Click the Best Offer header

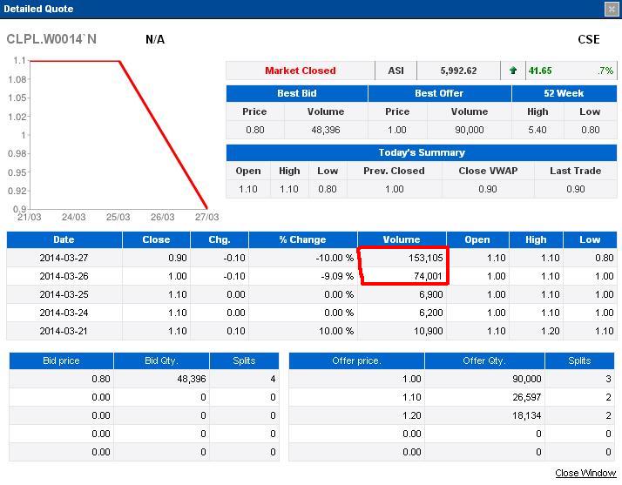[x=439, y=93]
